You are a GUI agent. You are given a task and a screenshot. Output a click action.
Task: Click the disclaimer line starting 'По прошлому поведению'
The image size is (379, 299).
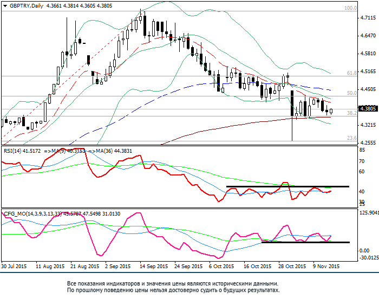(173, 290)
